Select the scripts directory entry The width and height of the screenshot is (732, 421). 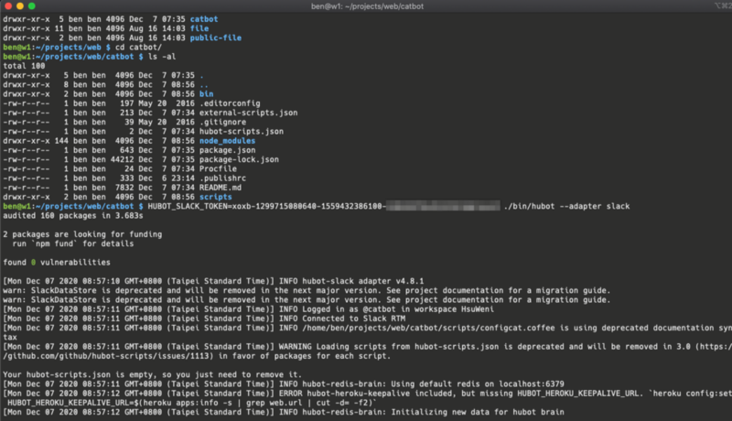(x=215, y=197)
